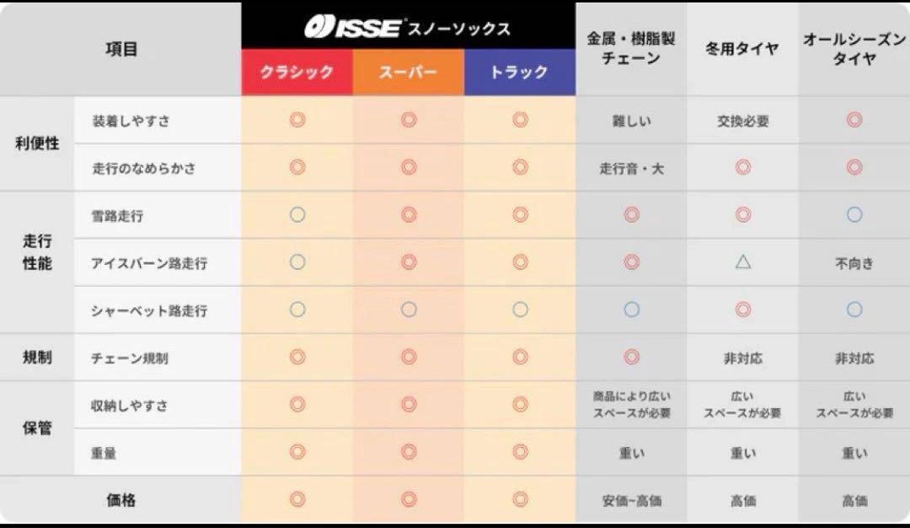Select the red クラシック tab

pos(297,73)
